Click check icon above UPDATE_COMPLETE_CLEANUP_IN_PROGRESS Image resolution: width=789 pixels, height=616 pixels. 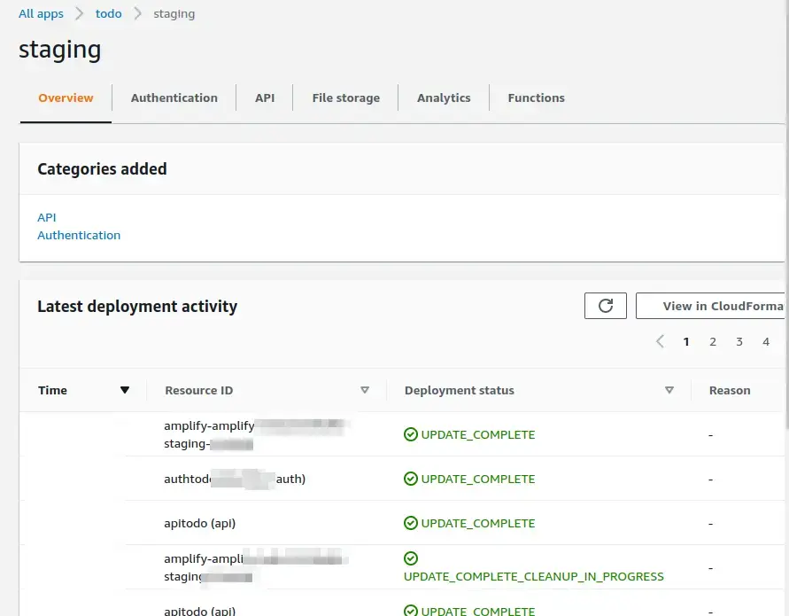tap(411, 558)
